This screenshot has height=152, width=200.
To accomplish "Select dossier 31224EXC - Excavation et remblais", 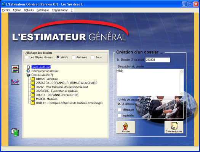I will tap(57, 91).
